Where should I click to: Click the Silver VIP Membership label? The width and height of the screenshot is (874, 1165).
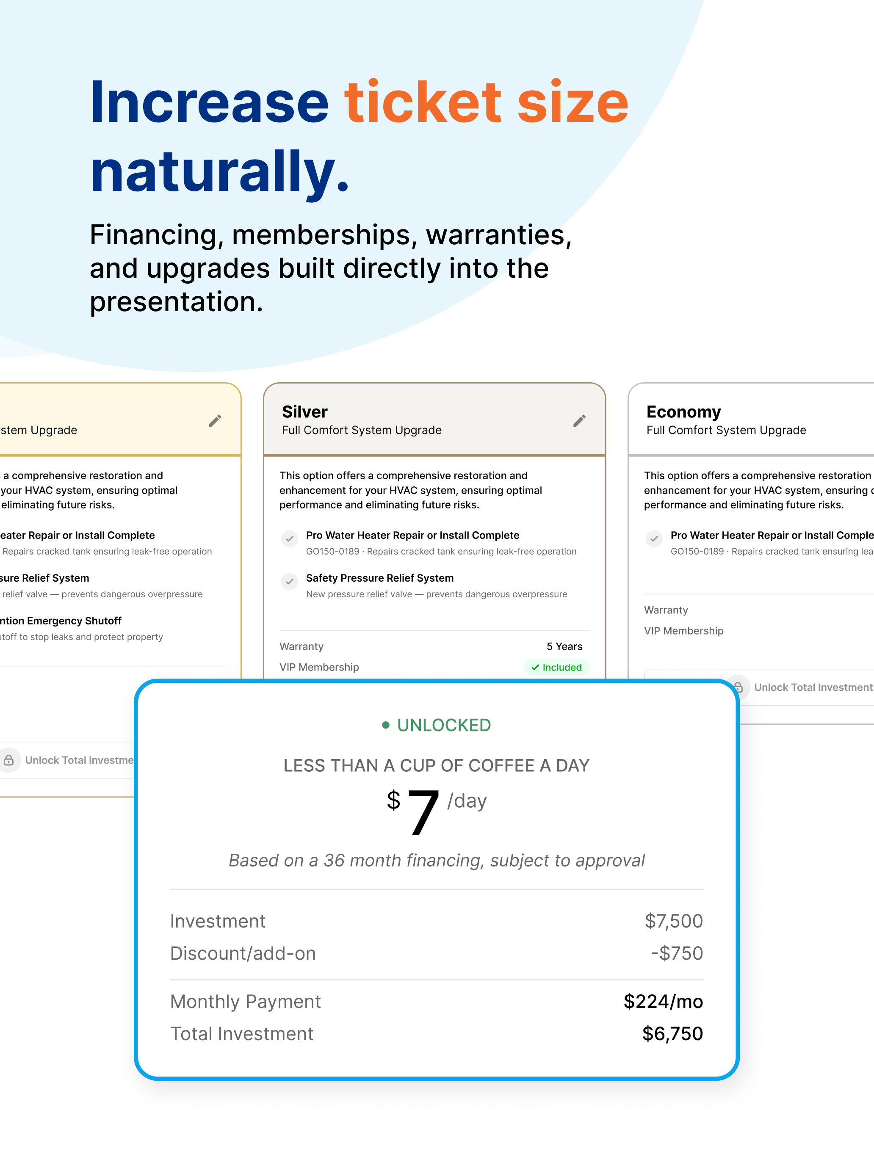click(319, 667)
